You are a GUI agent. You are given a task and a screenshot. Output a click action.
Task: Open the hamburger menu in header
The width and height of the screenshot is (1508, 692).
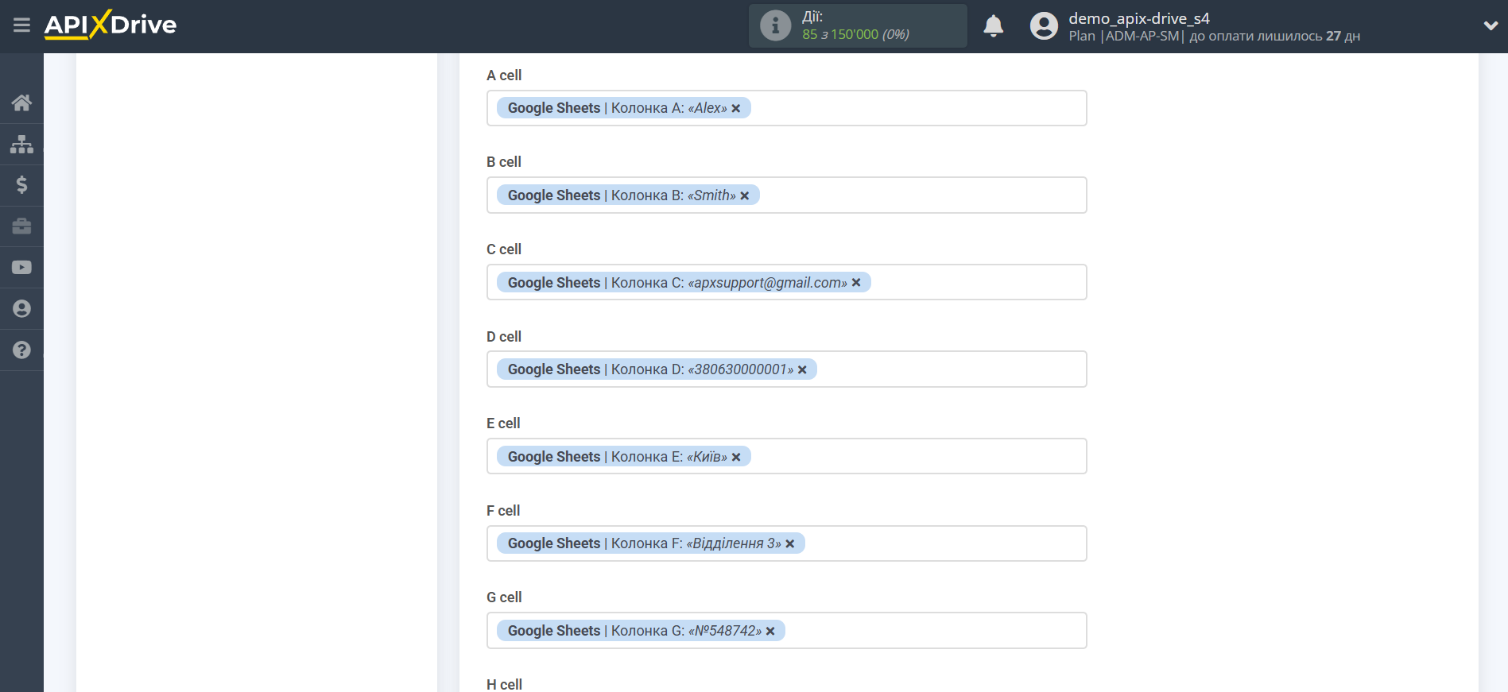(21, 25)
